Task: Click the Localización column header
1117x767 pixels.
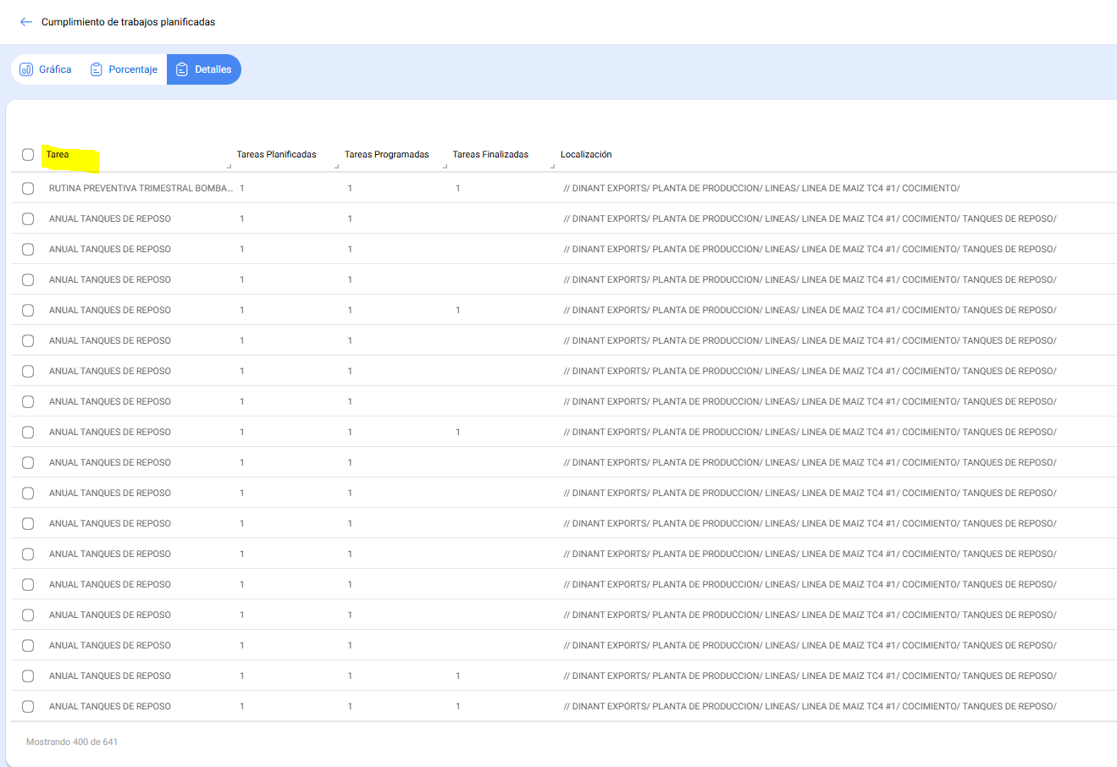Action: (586, 154)
